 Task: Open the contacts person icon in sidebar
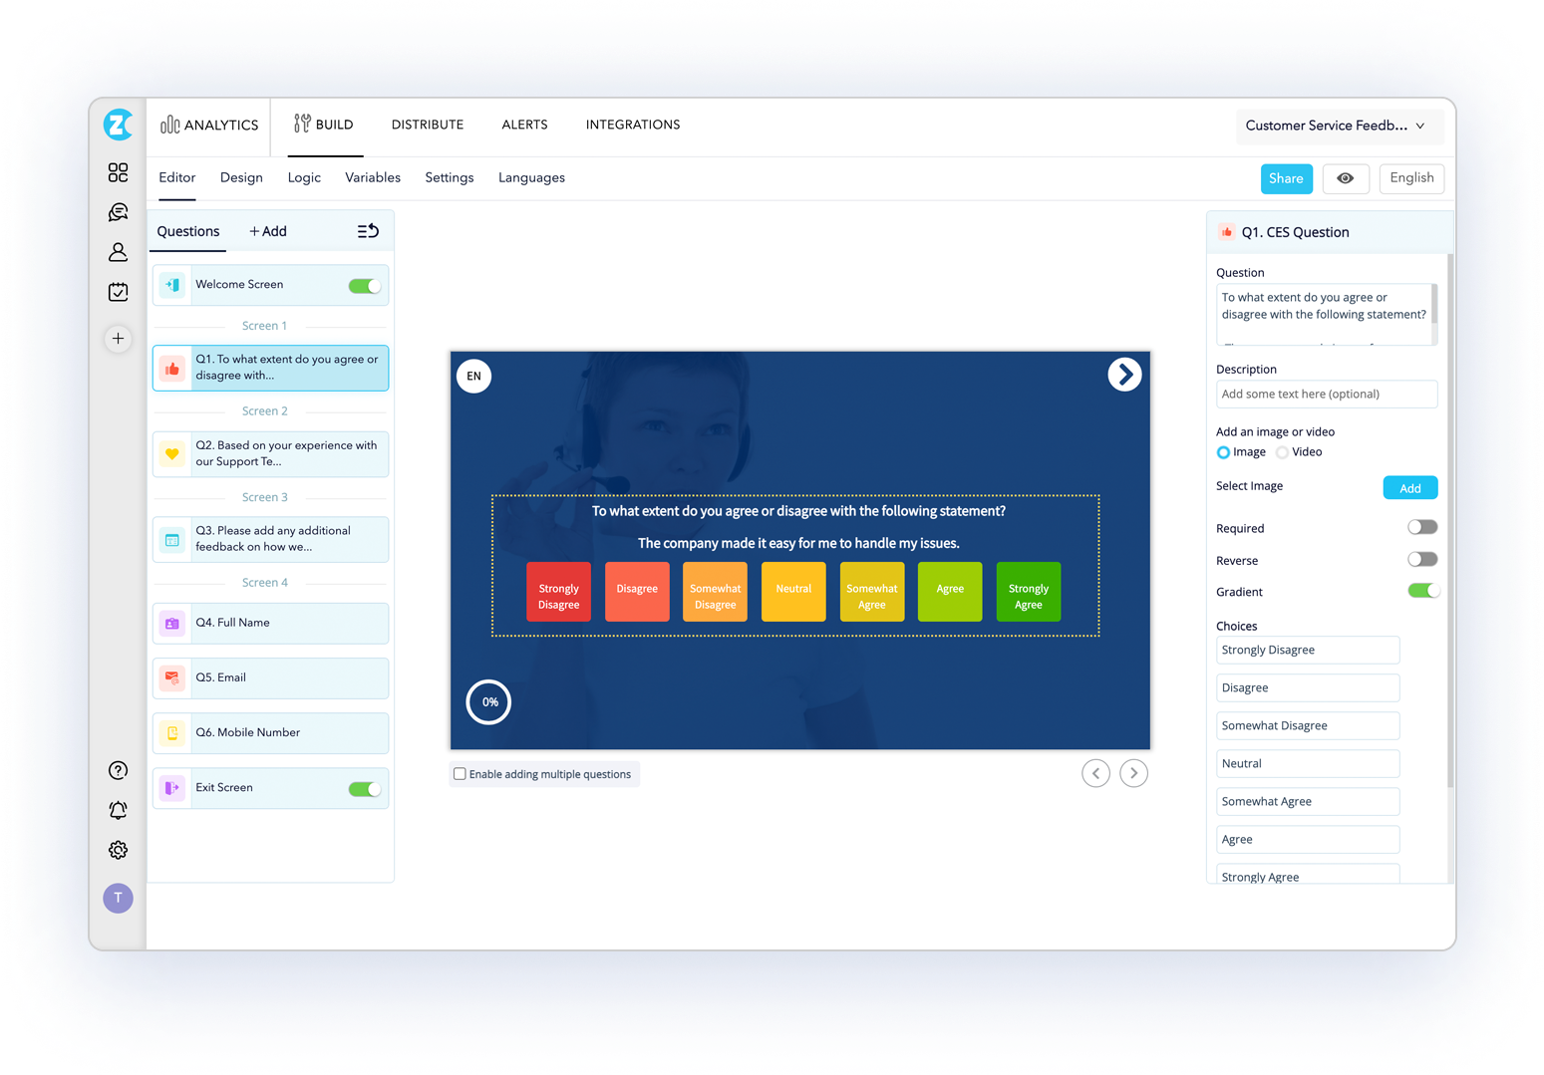[118, 252]
